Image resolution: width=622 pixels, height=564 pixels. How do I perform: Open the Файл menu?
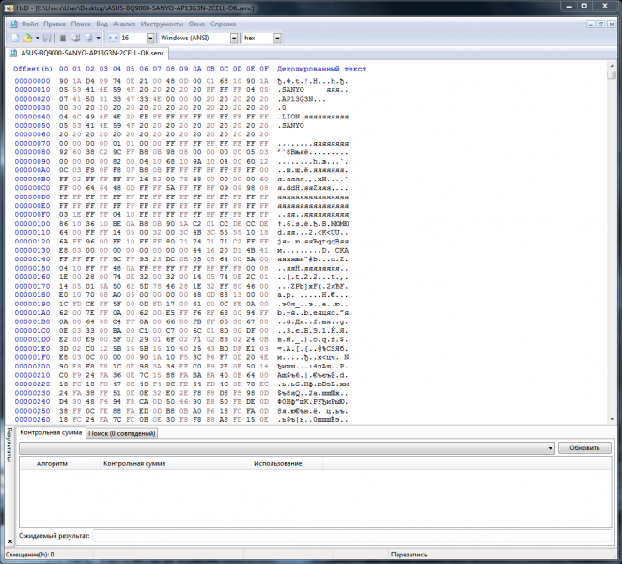tap(30, 23)
